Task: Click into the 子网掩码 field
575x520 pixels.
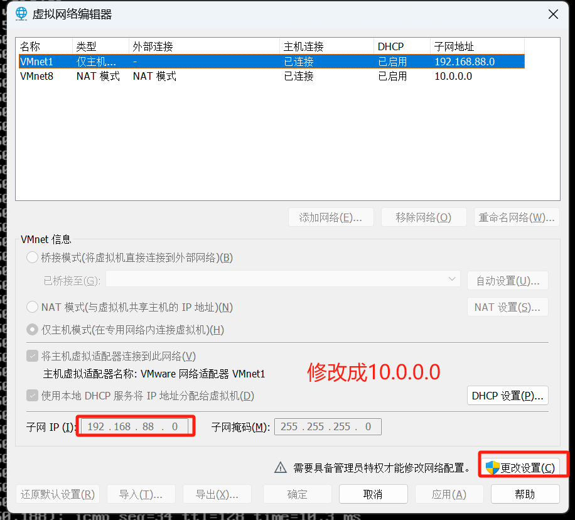Action: click(x=328, y=426)
